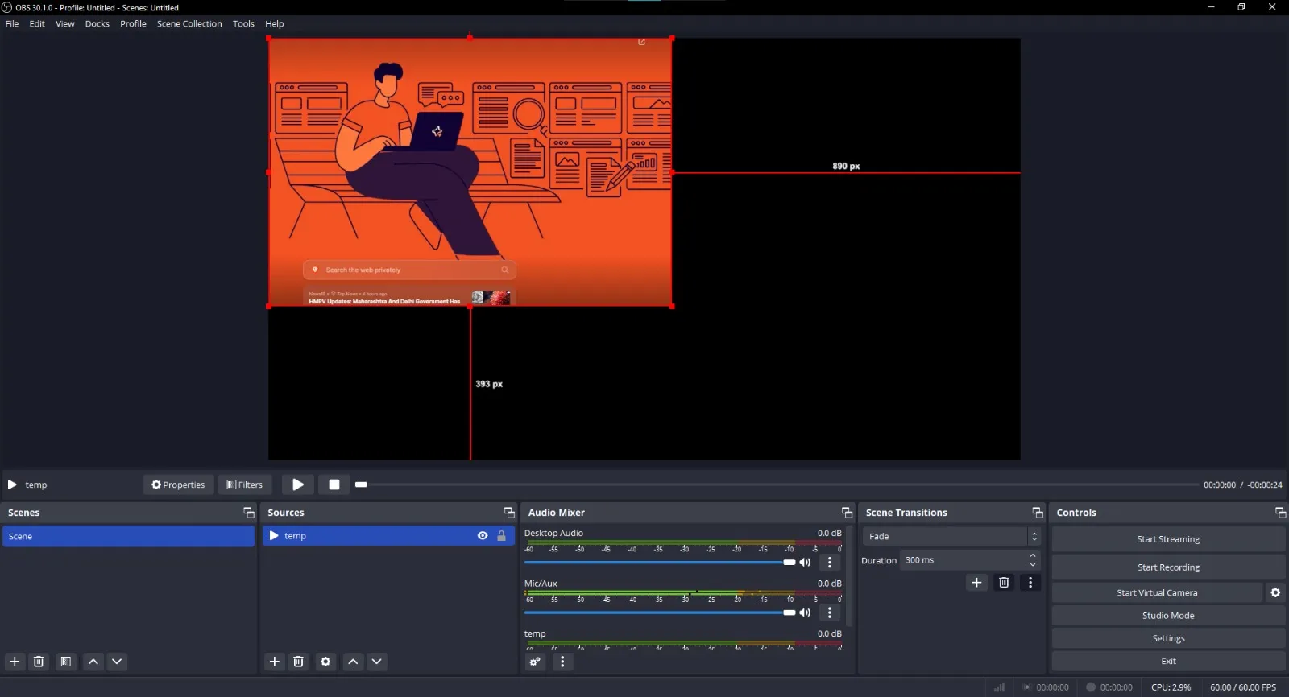Click the CPU: 2.9% status text
This screenshot has height=697, width=1289.
click(1171, 687)
